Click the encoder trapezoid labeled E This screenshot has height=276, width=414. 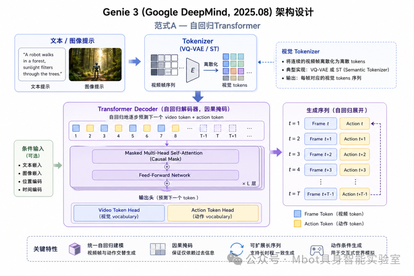coord(193,70)
